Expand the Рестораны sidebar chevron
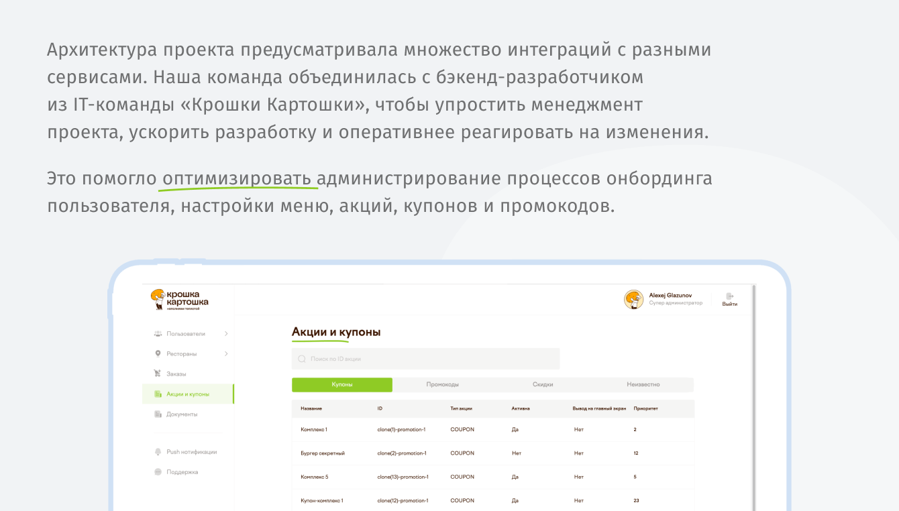899x511 pixels. [x=226, y=353]
